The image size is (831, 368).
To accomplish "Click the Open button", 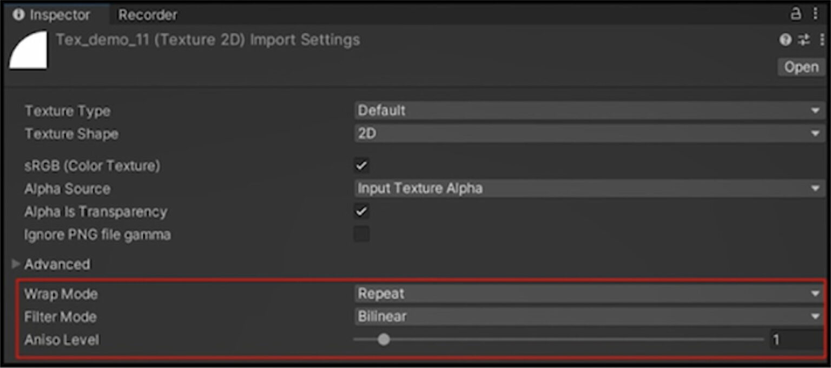I will pyautogui.click(x=801, y=67).
